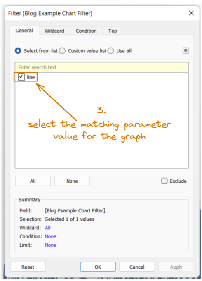The height and width of the screenshot is (281, 202).
Task: Select the General tab
Action: point(24,31)
